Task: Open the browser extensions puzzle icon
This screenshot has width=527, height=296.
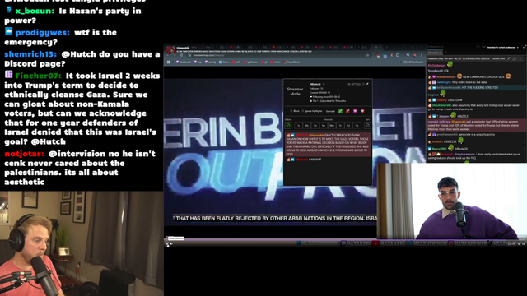Action: pyautogui.click(x=398, y=55)
